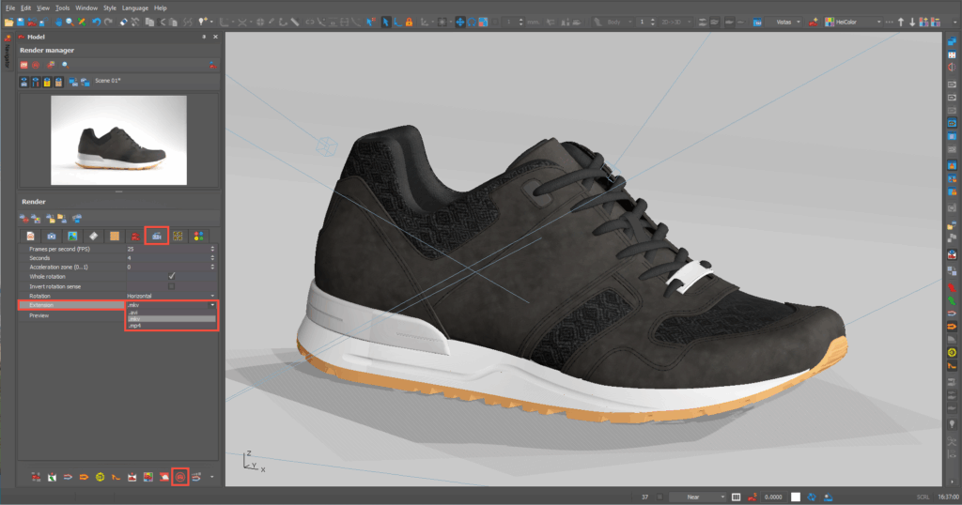
Task: Toggle the Whole rotation checkbox
Action: point(171,277)
